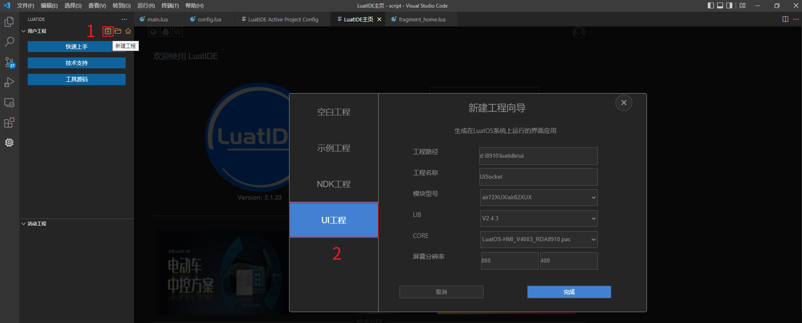Open the 选择(S) menu
Image resolution: width=802 pixels, height=323 pixels.
[x=73, y=6]
